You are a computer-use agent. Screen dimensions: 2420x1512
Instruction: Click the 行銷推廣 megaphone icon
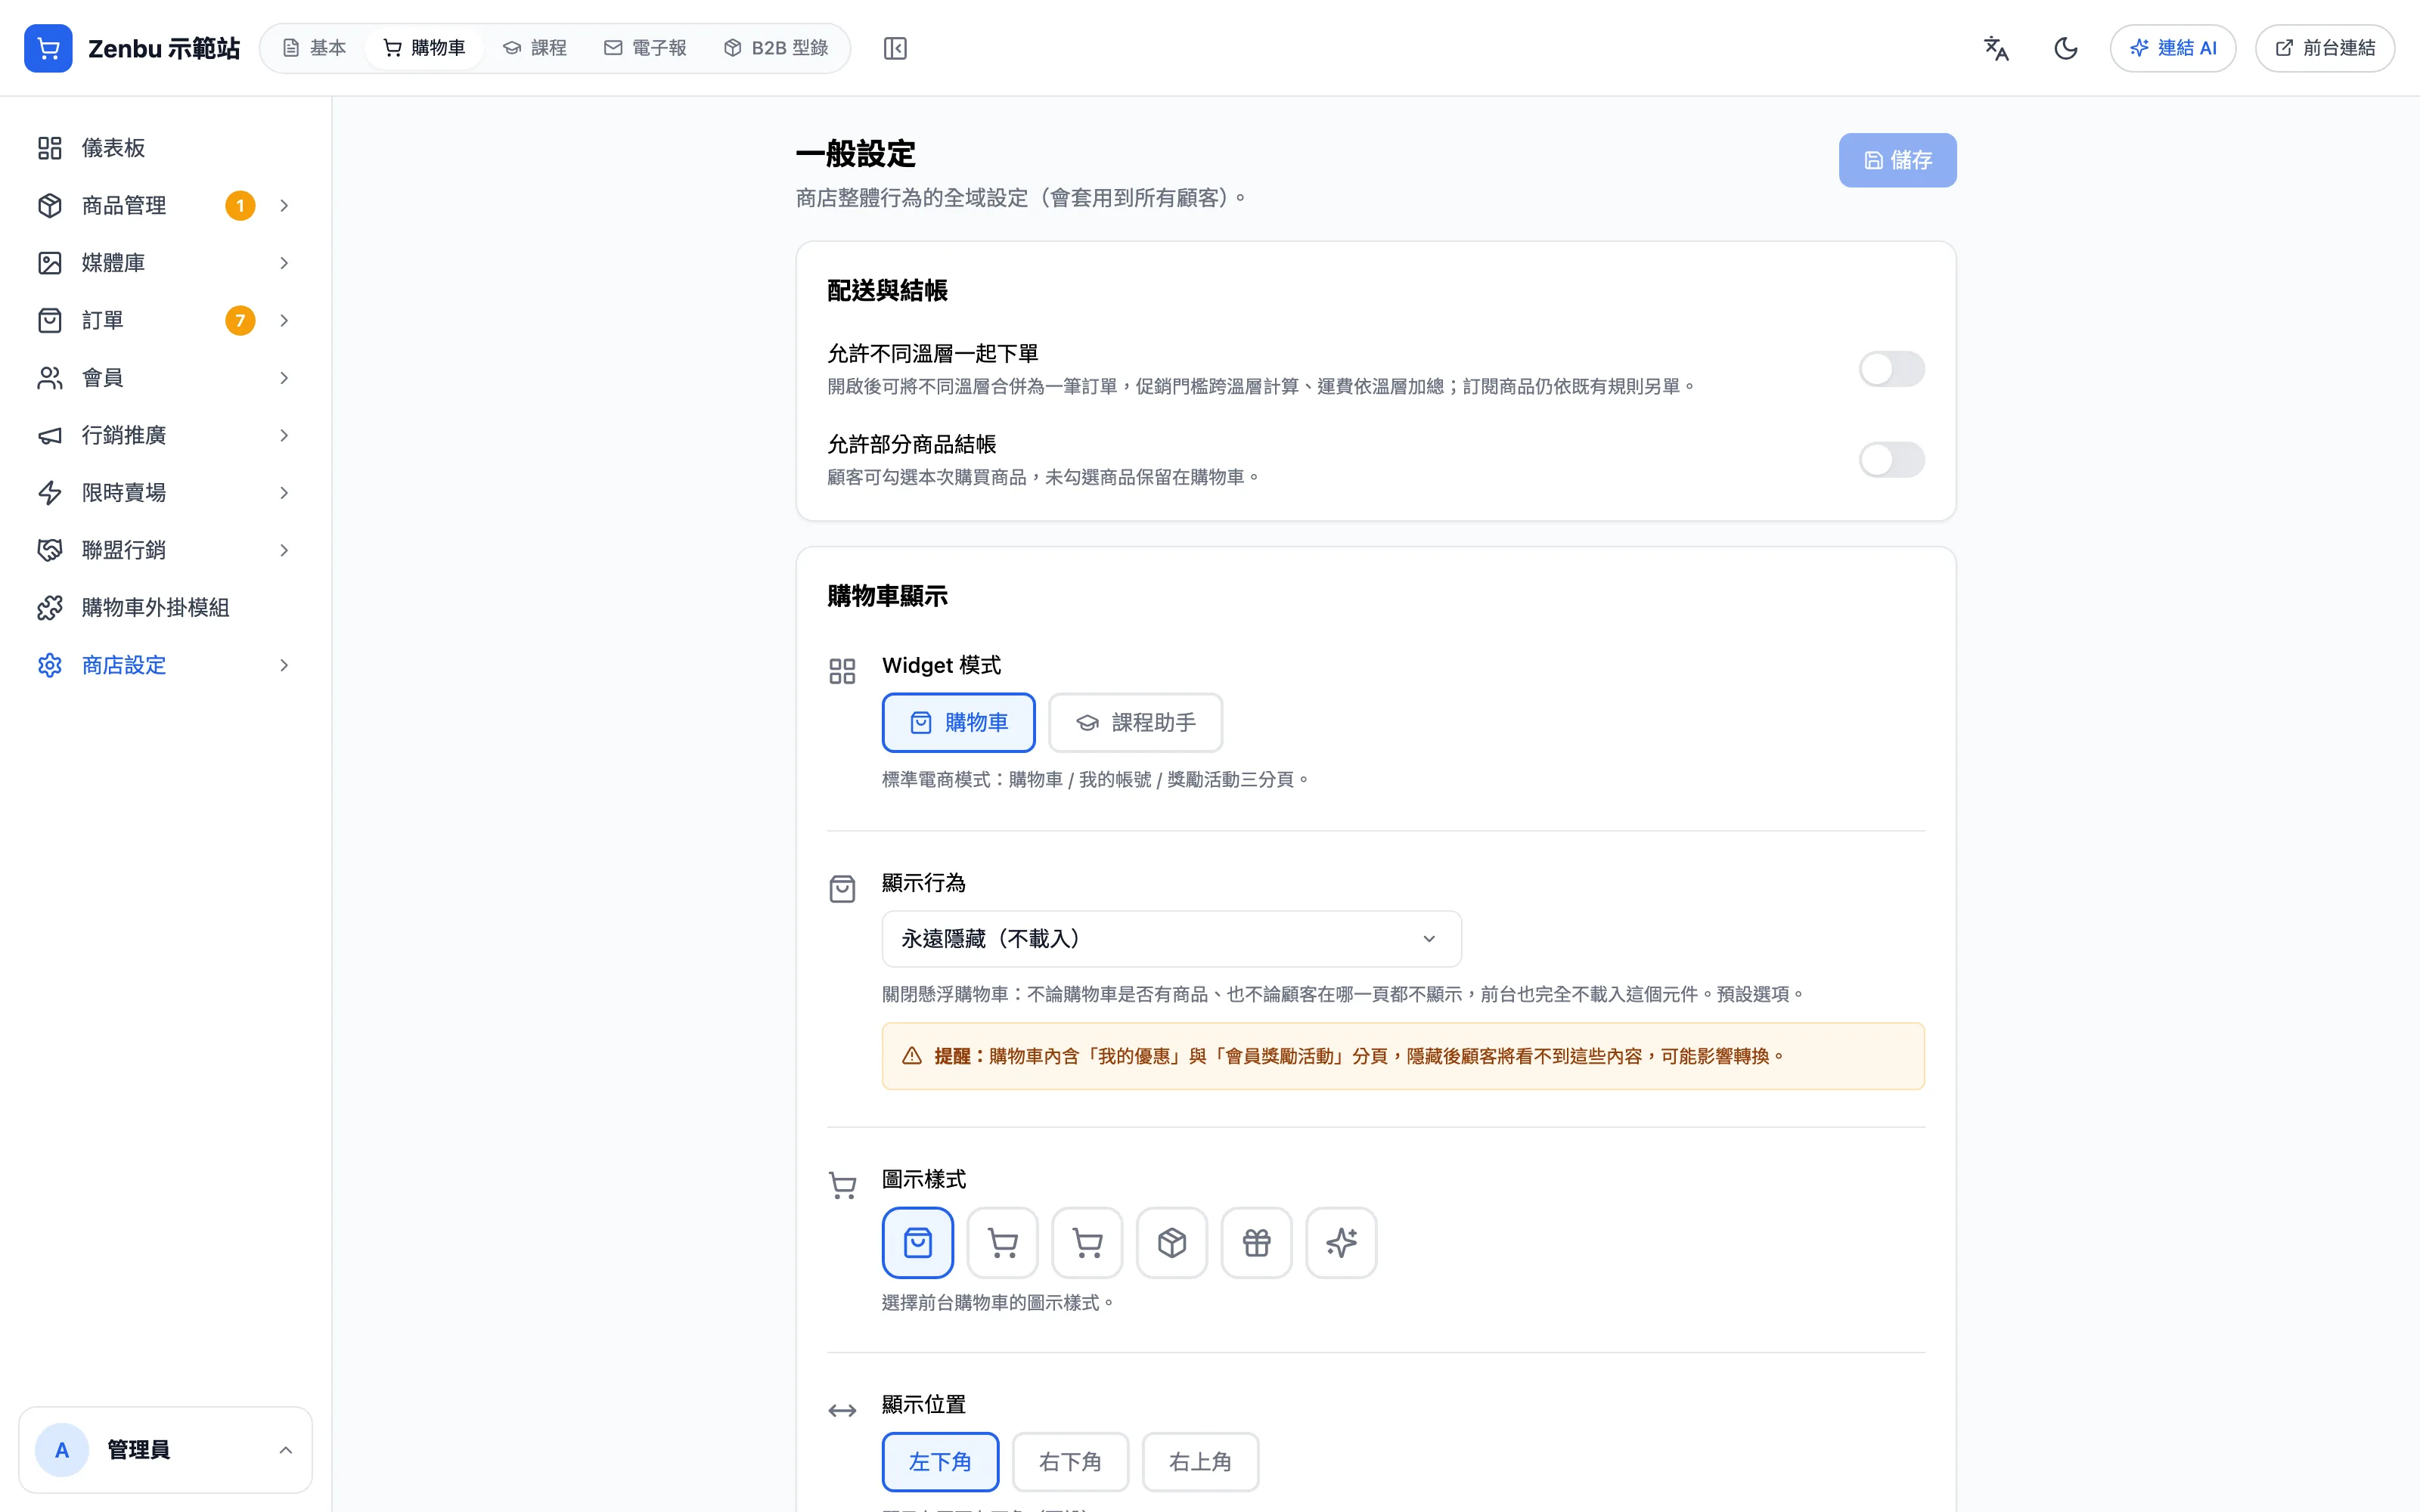tap(50, 435)
